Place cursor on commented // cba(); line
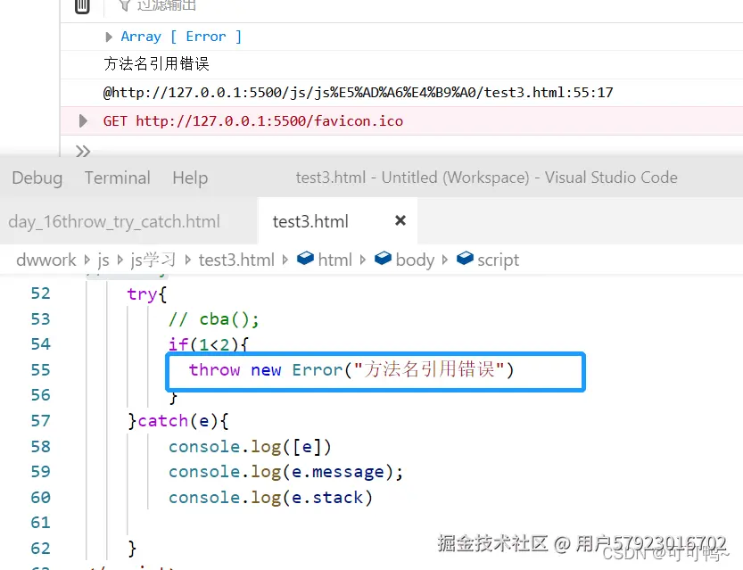The image size is (743, 570). pyautogui.click(x=214, y=319)
